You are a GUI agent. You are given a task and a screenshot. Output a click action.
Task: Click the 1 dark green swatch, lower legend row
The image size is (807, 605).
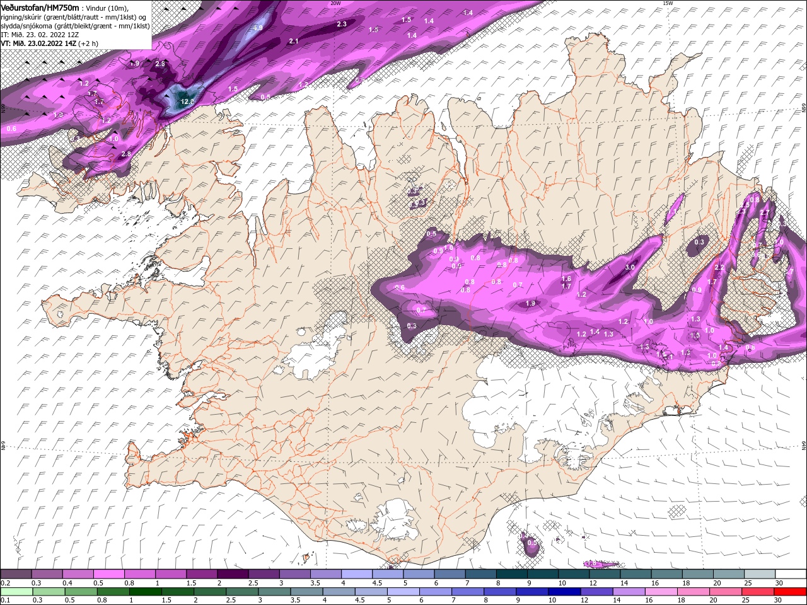coord(145,592)
